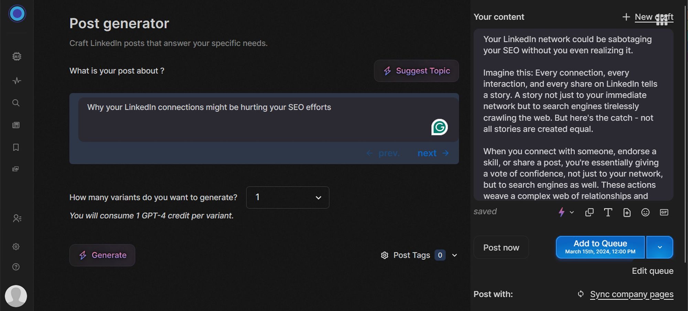Open the variants count dropdown
This screenshot has height=311, width=688.
click(x=288, y=197)
